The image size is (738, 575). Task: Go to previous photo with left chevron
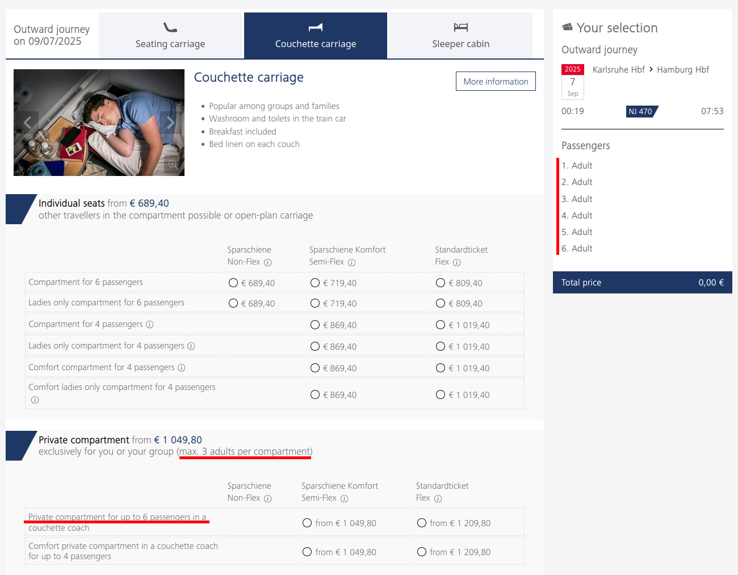(27, 122)
